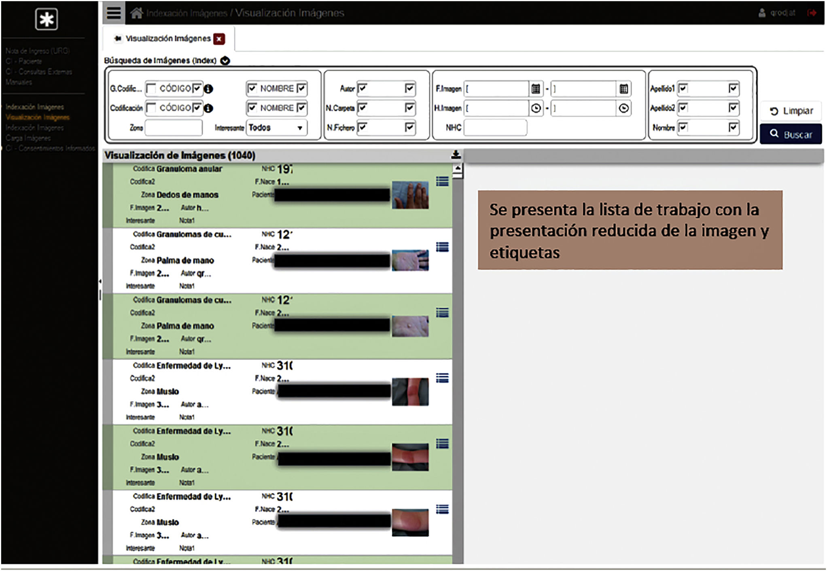
Task: Open the H.Imagen end time clock icon
Action: coord(624,108)
